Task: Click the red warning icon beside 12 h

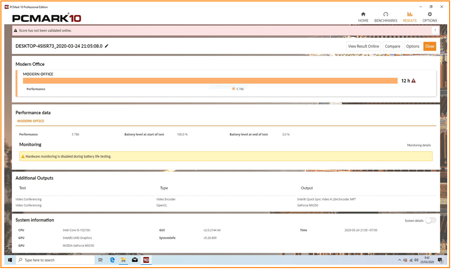Action: pyautogui.click(x=414, y=81)
